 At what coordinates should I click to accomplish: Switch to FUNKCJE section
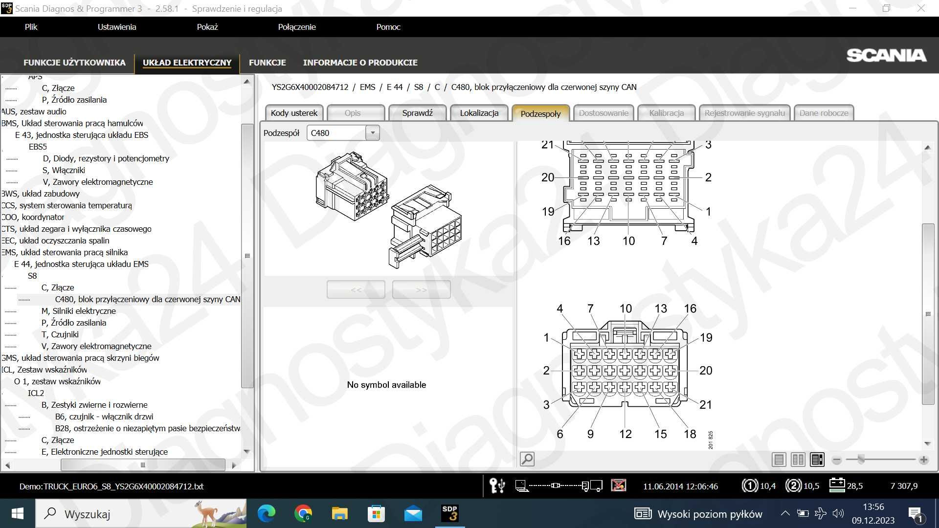pos(267,63)
